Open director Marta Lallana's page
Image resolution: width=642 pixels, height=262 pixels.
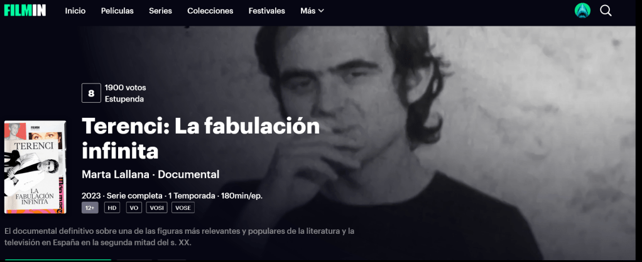(x=116, y=174)
